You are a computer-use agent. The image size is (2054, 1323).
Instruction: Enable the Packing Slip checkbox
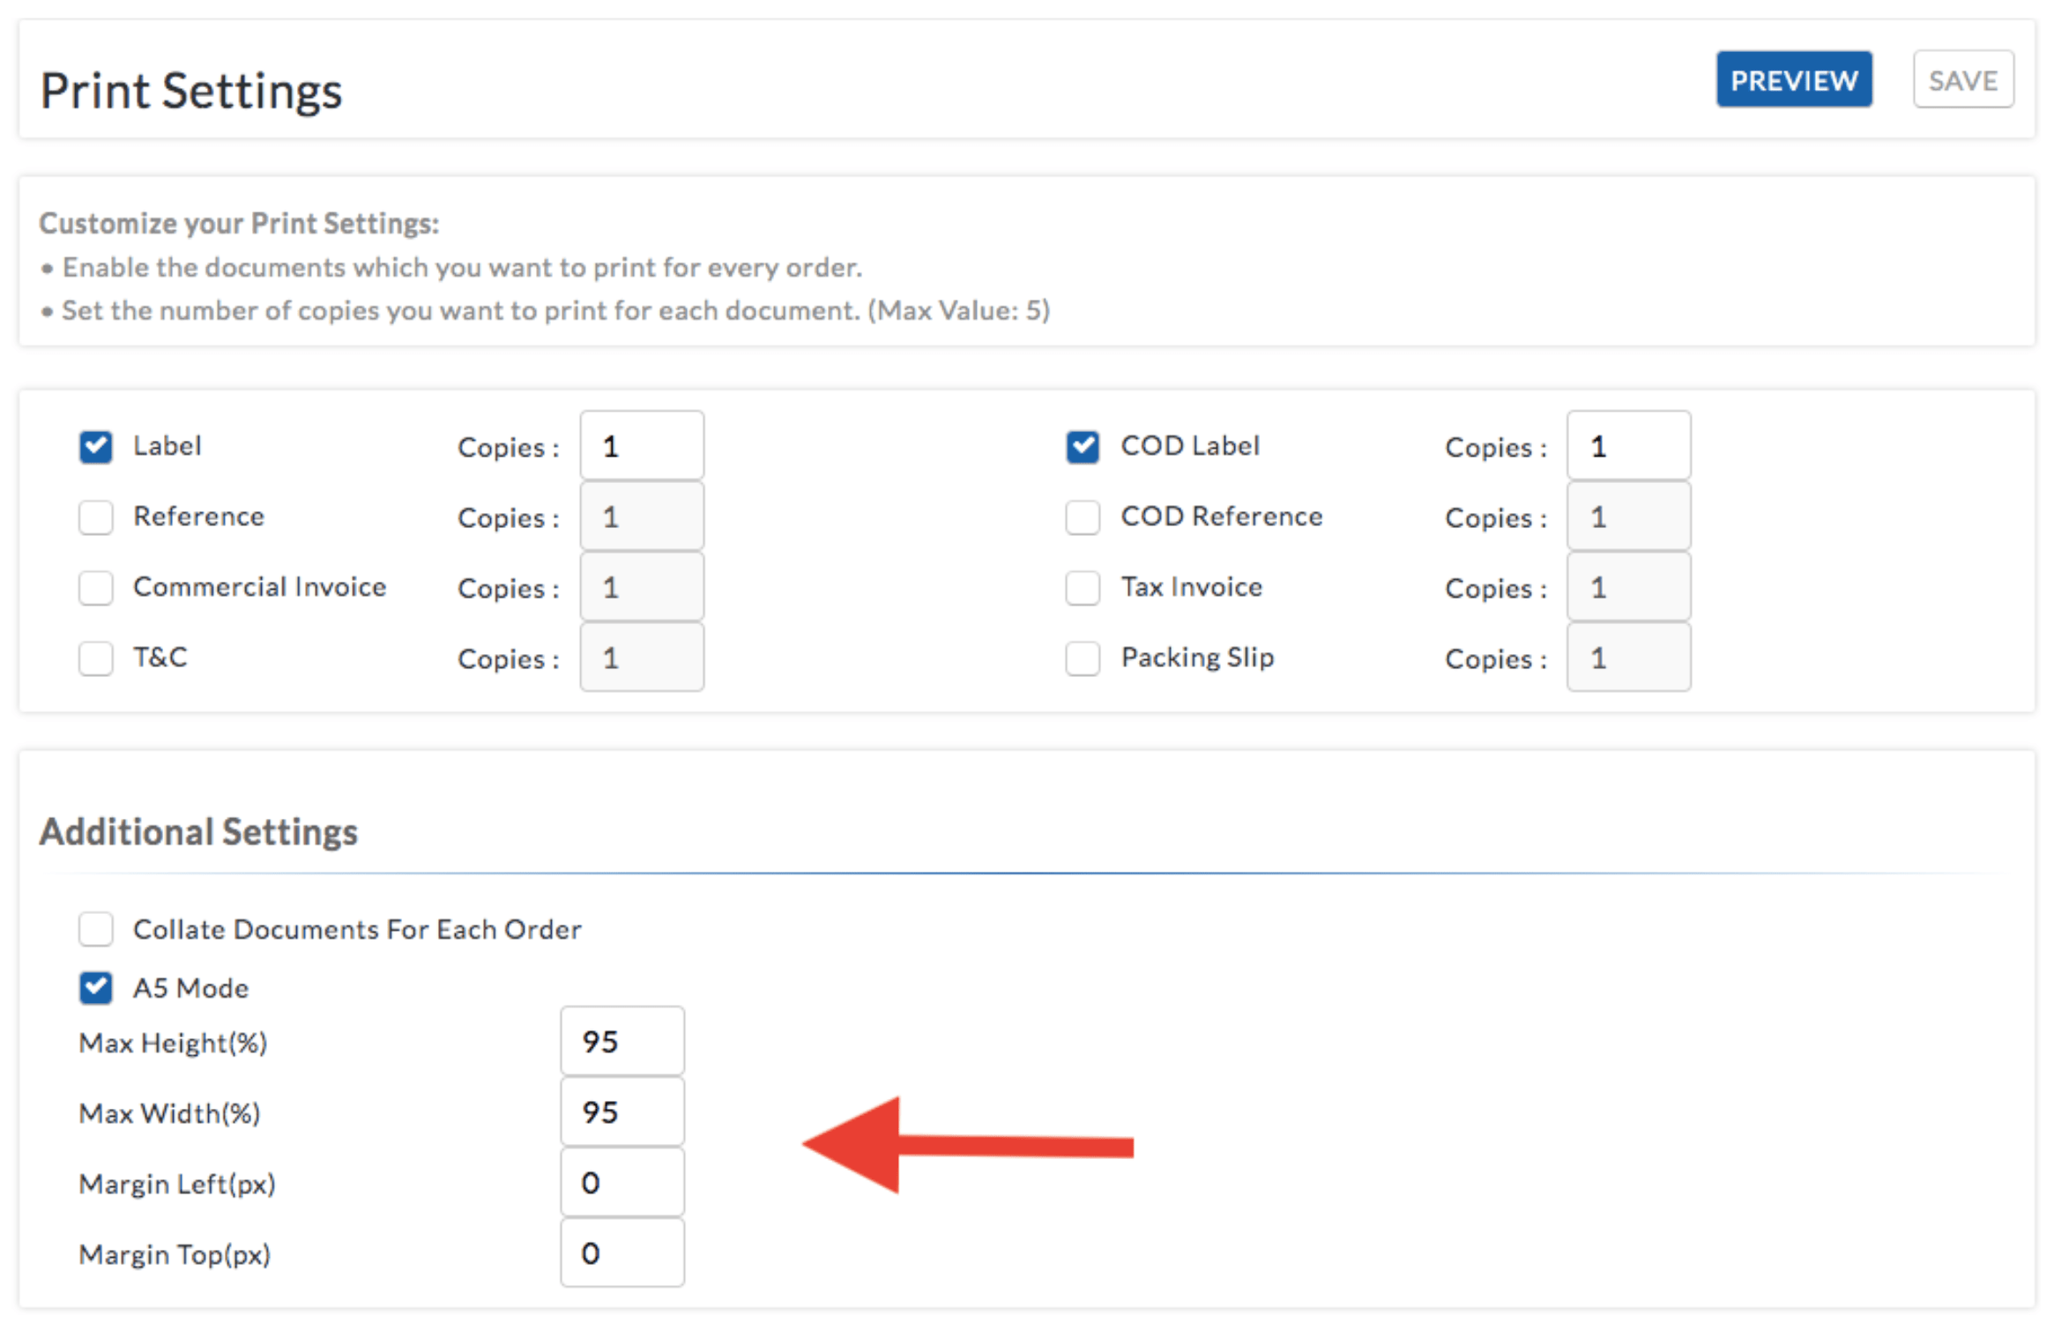[x=1083, y=658]
